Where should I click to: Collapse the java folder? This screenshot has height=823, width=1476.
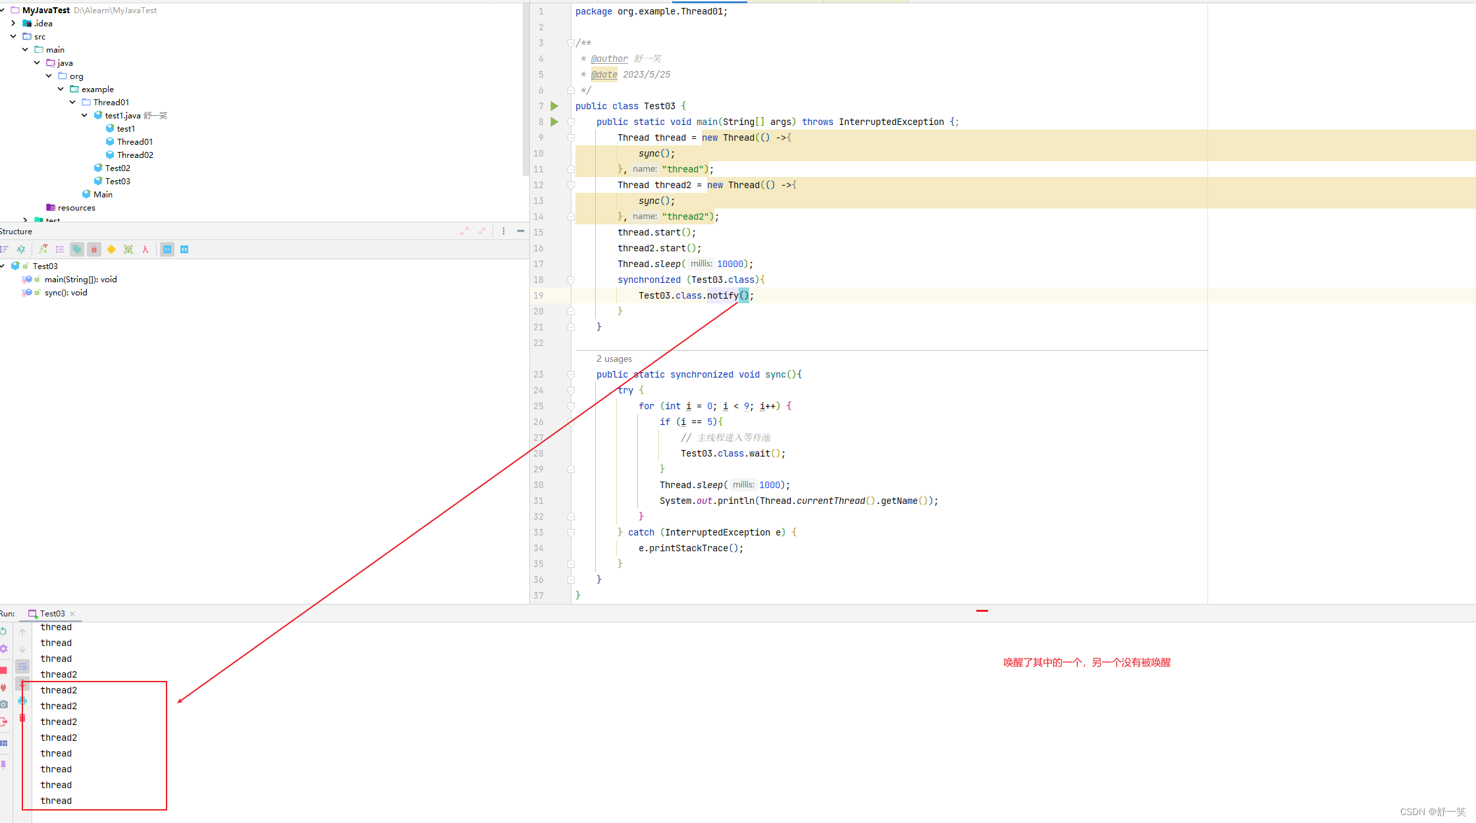[x=37, y=62]
